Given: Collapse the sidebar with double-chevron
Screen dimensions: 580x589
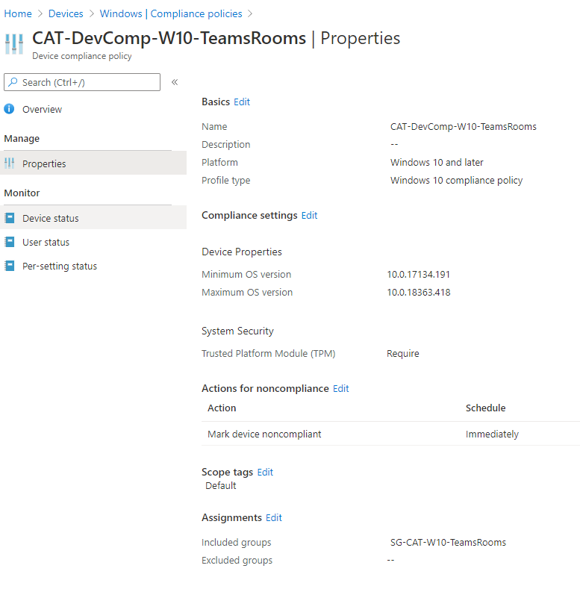Looking at the screenshot, I should pos(175,82).
